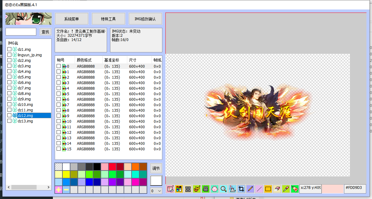
Task: Click the film strip frames icon
Action: [x=188, y=189]
